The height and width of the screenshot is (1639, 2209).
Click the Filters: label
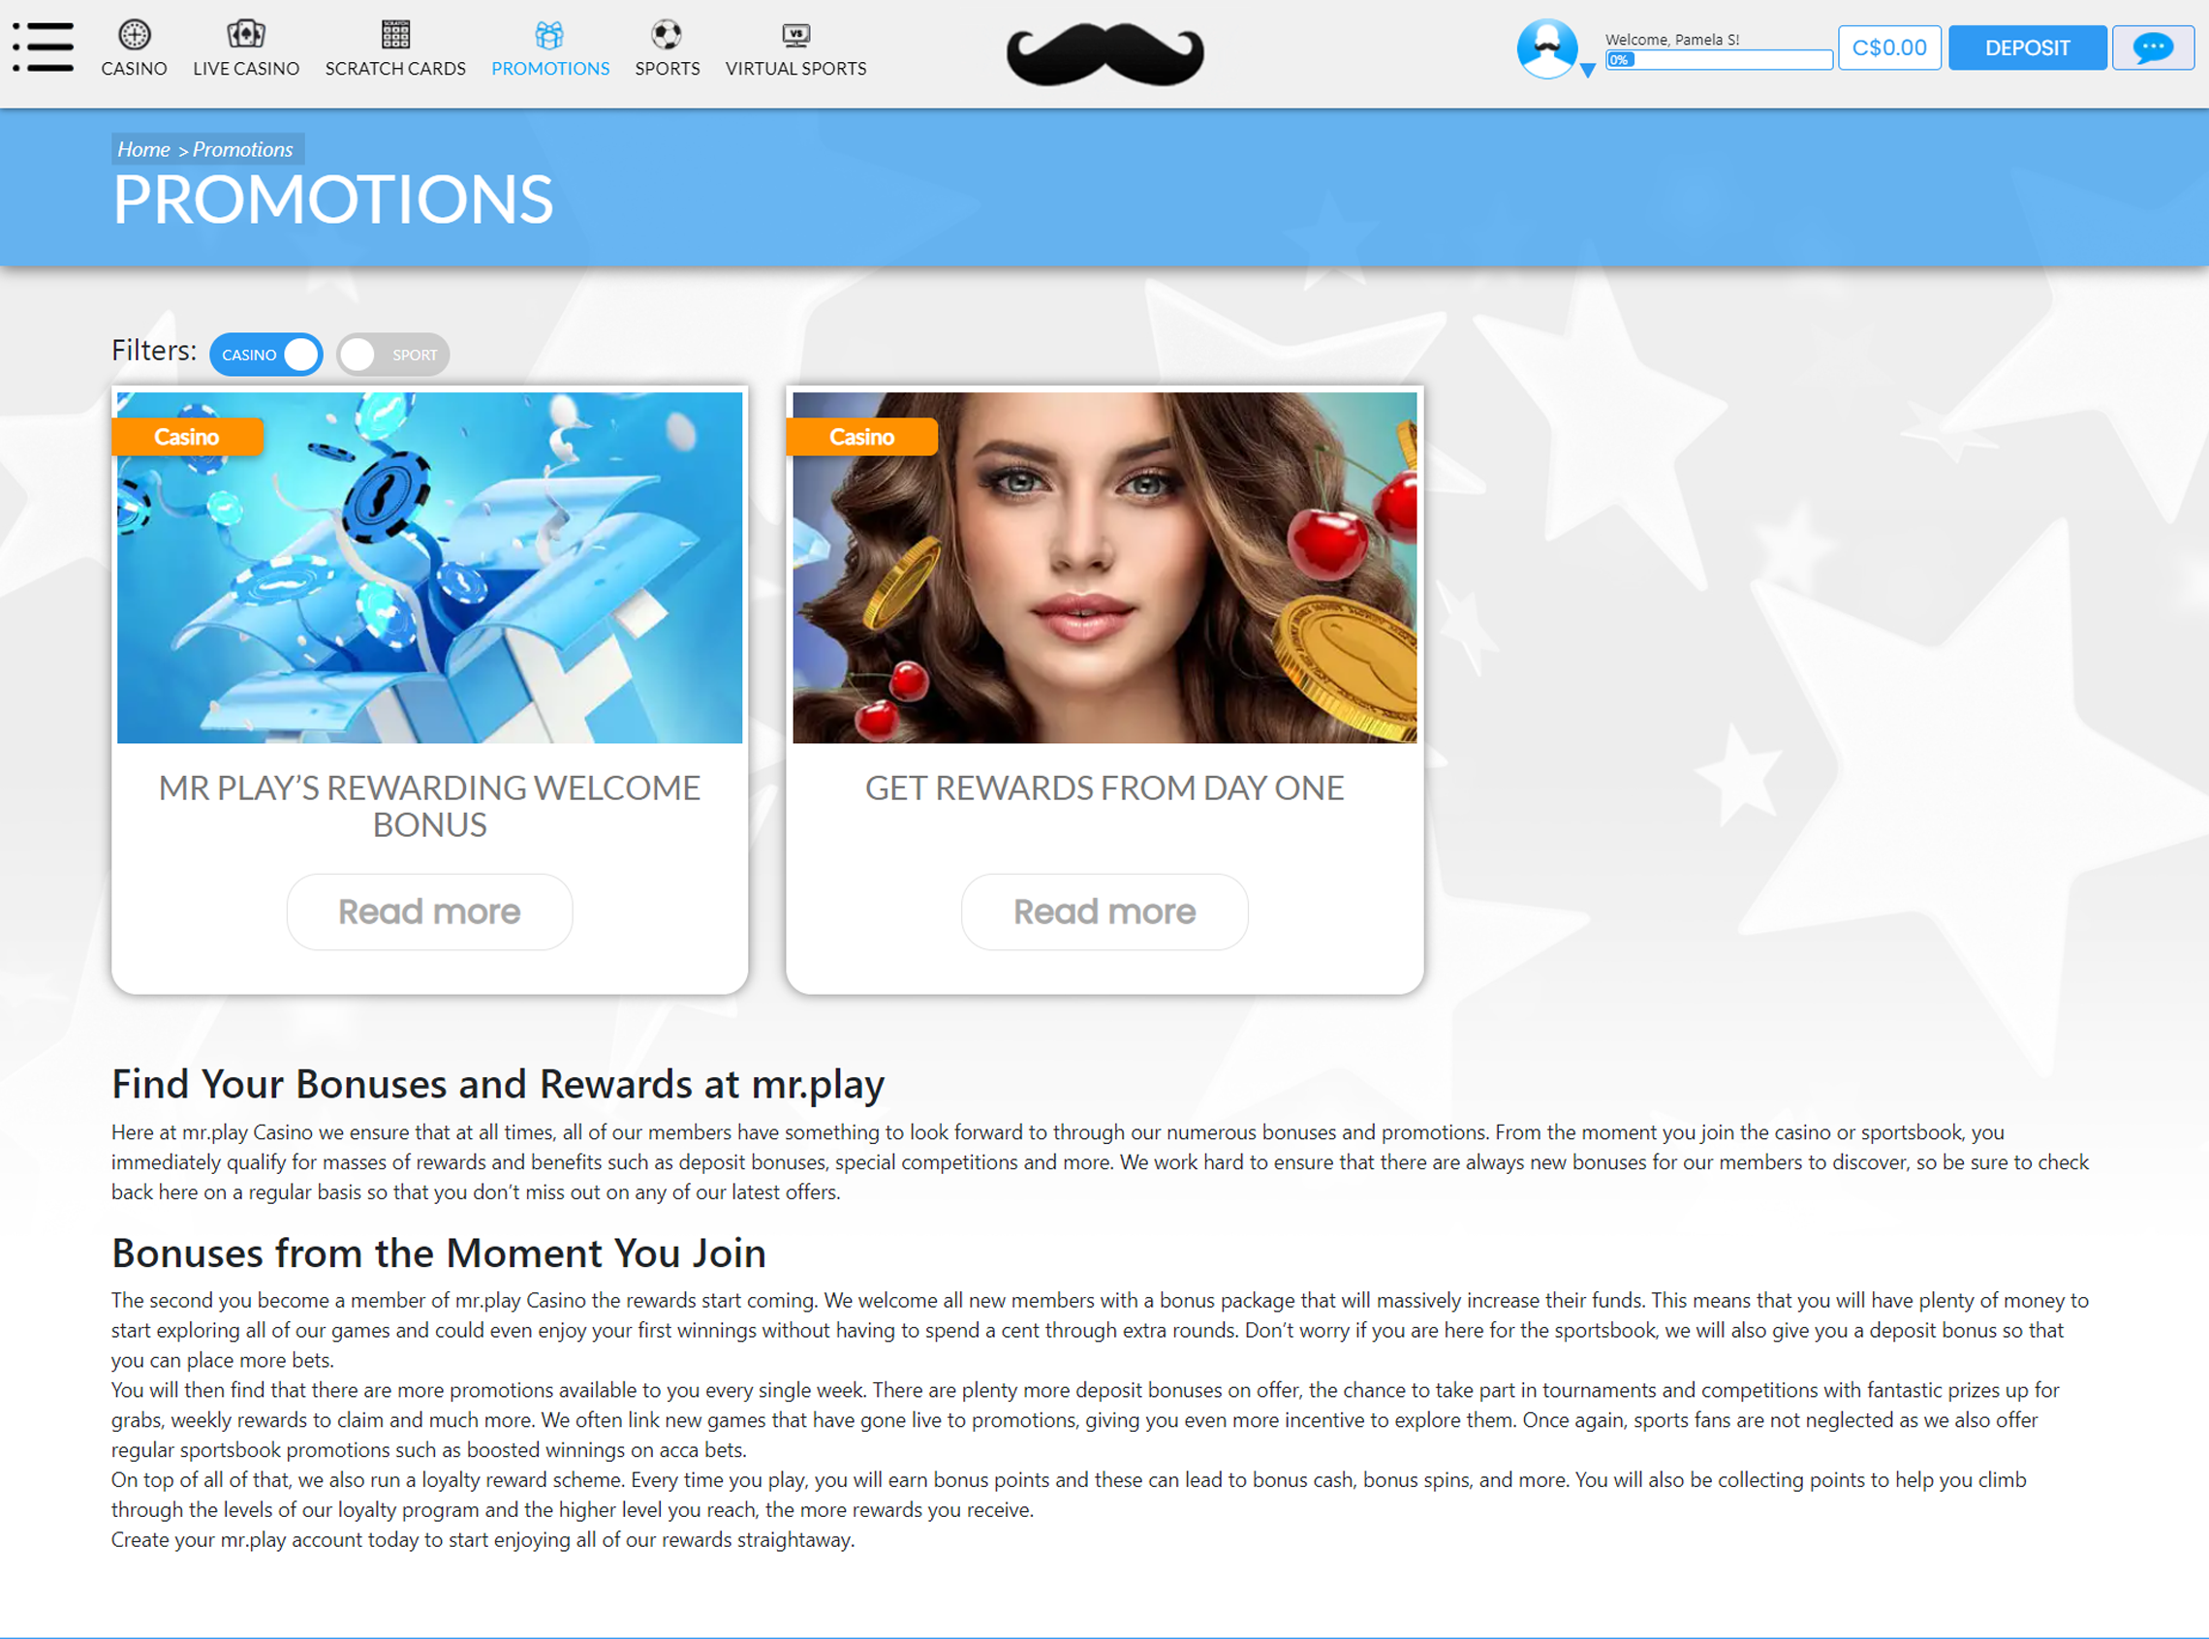click(154, 351)
